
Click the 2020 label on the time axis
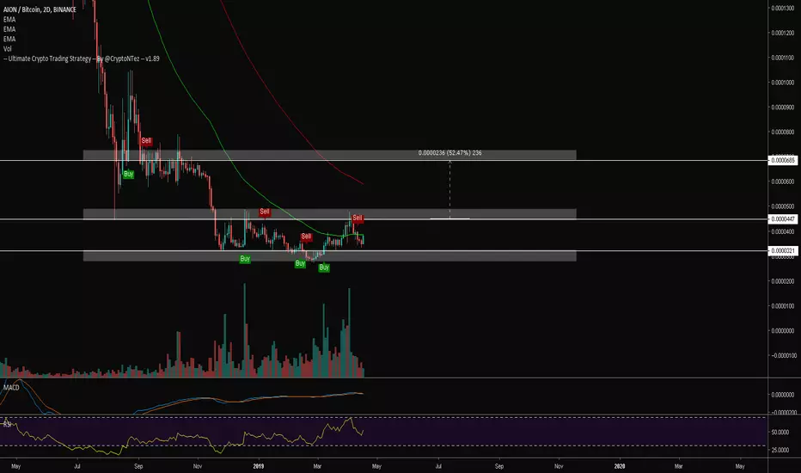point(620,466)
